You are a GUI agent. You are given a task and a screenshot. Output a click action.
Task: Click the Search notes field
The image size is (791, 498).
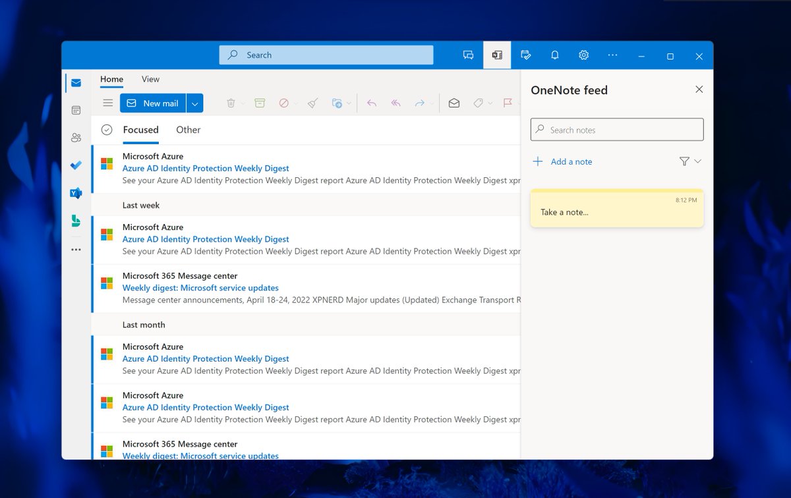[x=617, y=130]
